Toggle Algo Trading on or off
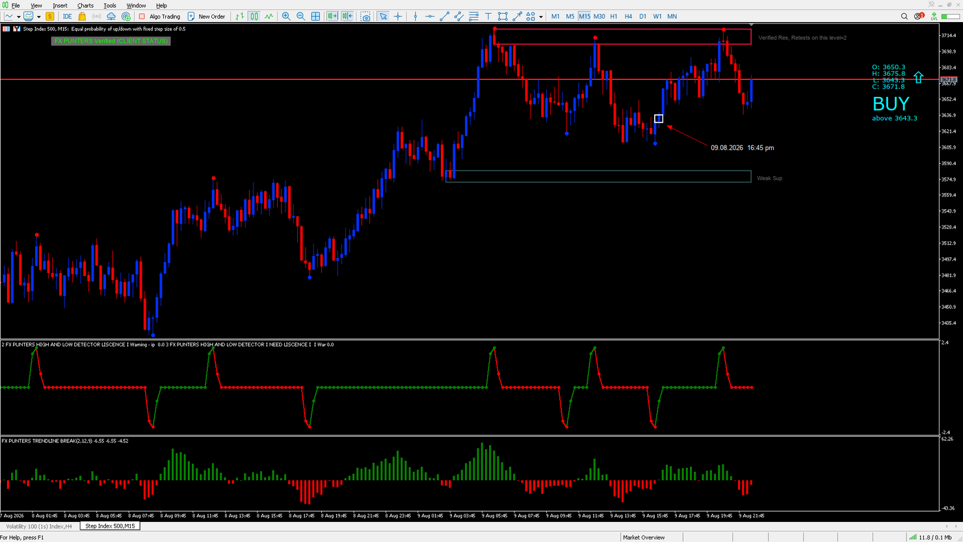Image resolution: width=963 pixels, height=542 pixels. click(160, 17)
